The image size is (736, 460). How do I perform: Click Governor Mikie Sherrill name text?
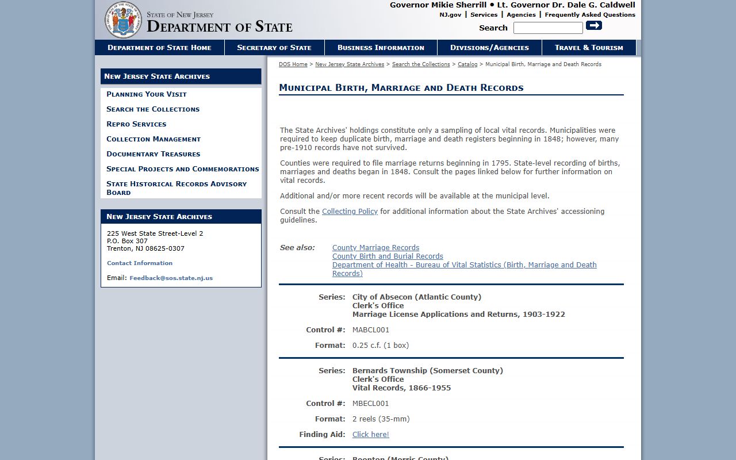[438, 5]
